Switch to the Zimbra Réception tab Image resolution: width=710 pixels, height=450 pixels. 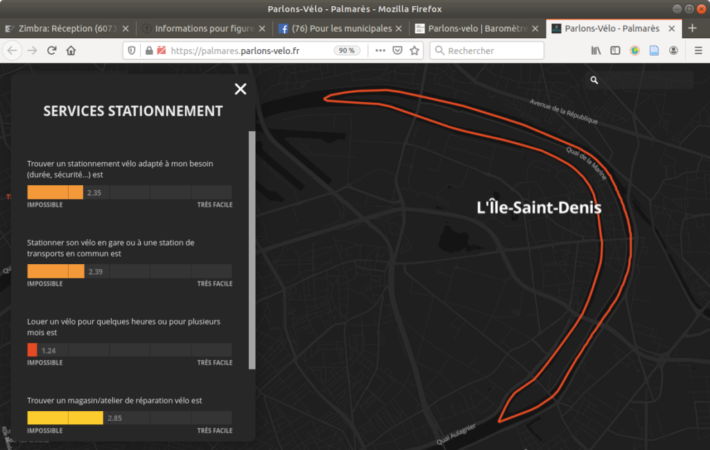(67, 28)
